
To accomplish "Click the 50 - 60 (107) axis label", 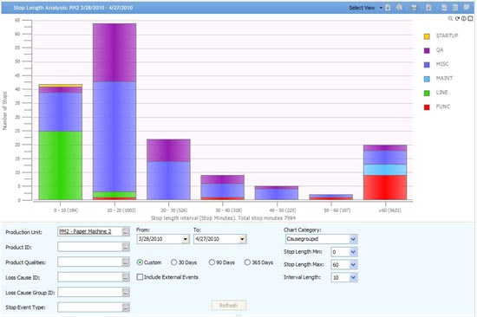I will tap(337, 210).
